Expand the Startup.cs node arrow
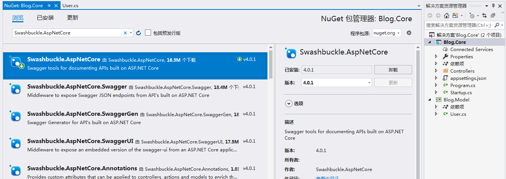 click(436, 93)
